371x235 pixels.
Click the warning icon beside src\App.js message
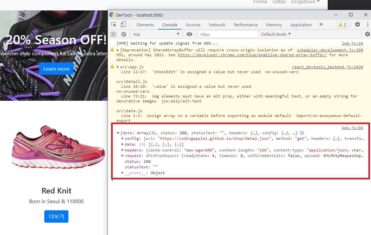coord(112,67)
